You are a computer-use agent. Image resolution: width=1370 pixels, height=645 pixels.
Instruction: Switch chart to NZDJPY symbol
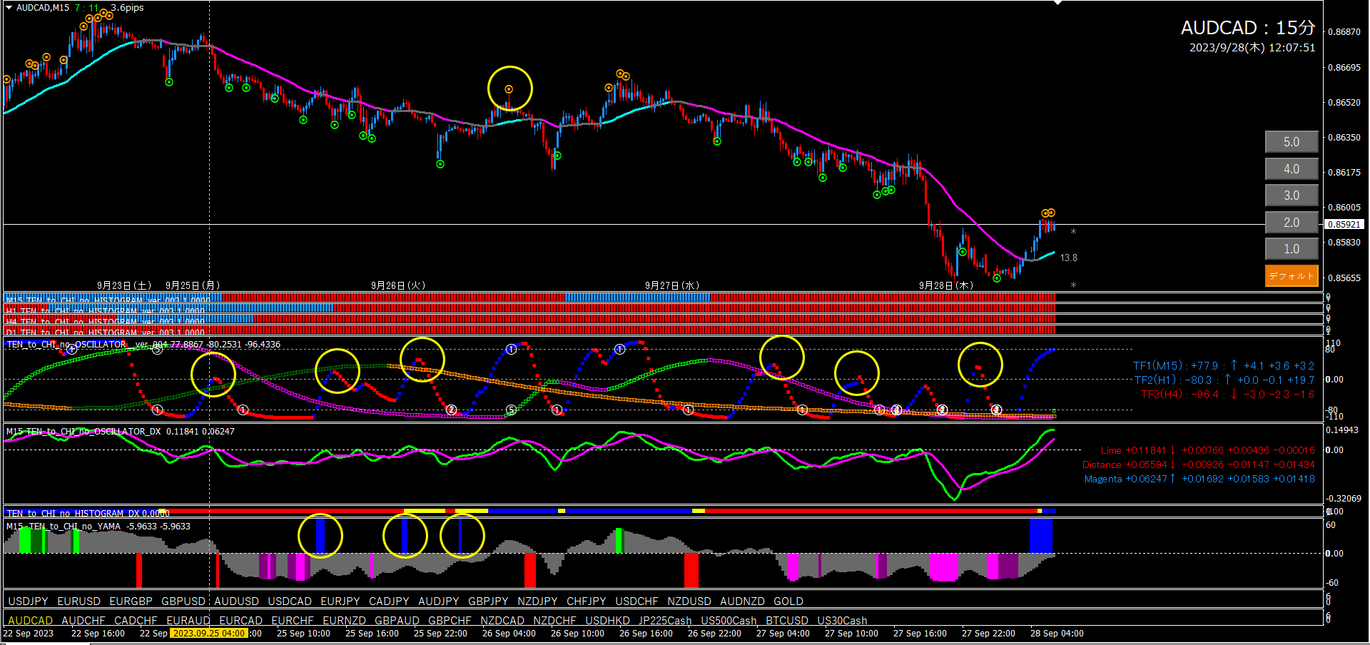(537, 601)
